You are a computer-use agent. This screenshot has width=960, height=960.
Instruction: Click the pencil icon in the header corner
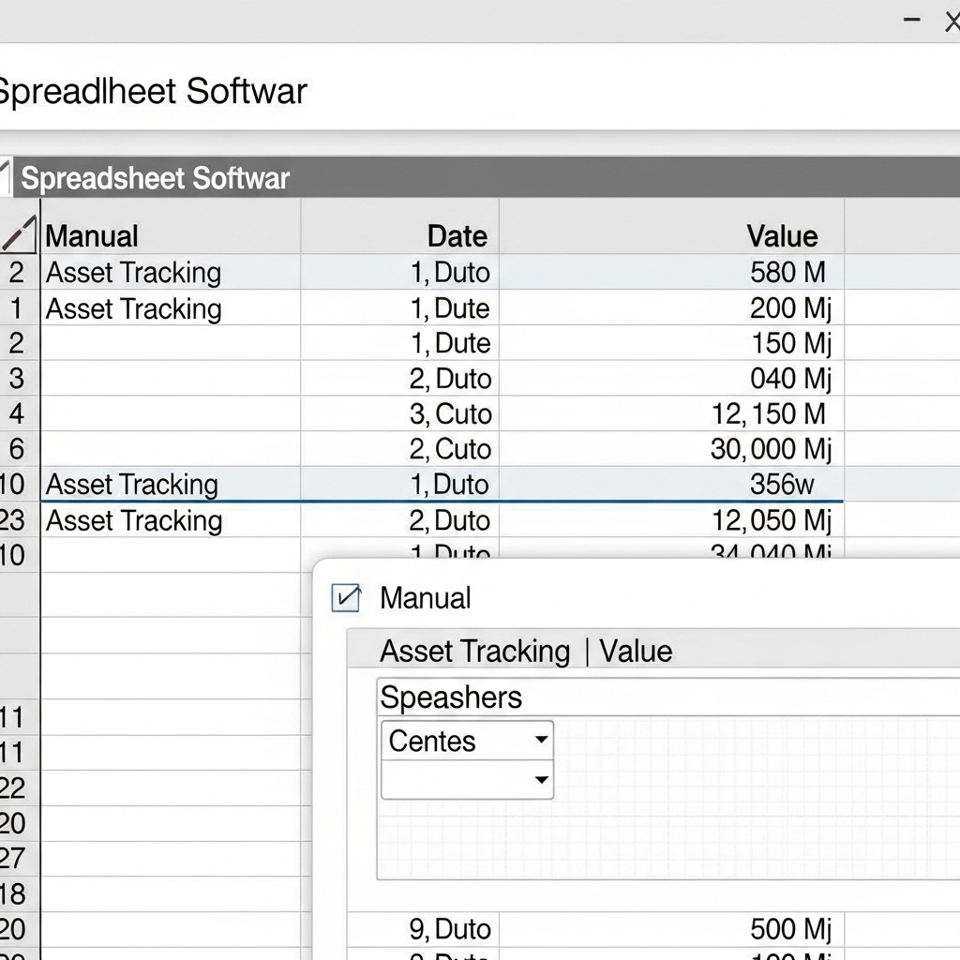pyautogui.click(x=18, y=234)
